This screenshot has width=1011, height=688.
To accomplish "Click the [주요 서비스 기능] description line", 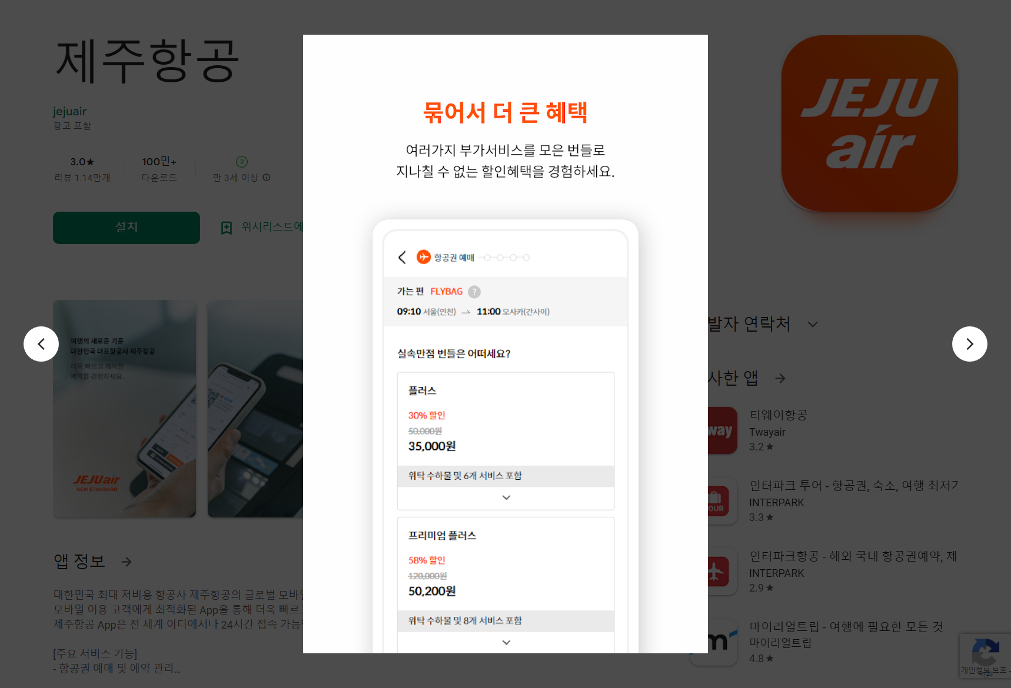I will point(95,654).
